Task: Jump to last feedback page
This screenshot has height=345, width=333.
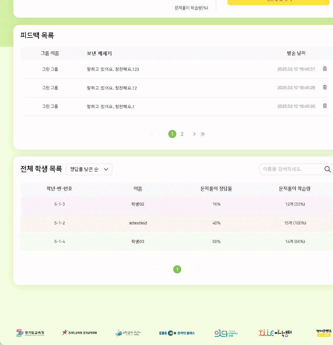Action: (x=203, y=134)
